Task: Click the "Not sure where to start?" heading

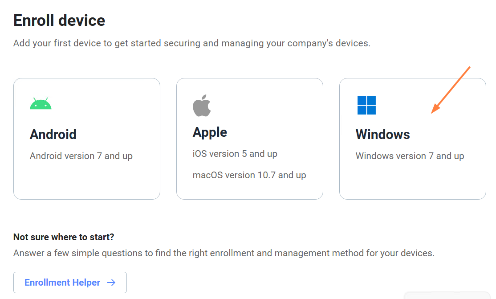Action: pyautogui.click(x=64, y=237)
